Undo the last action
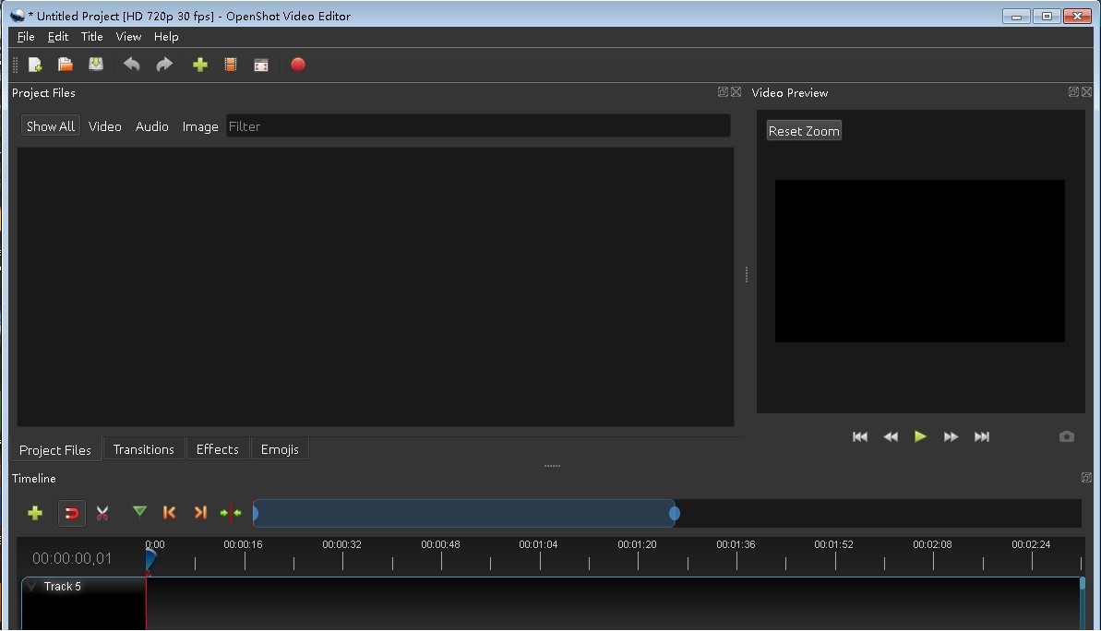The width and height of the screenshot is (1101, 631). [x=131, y=65]
